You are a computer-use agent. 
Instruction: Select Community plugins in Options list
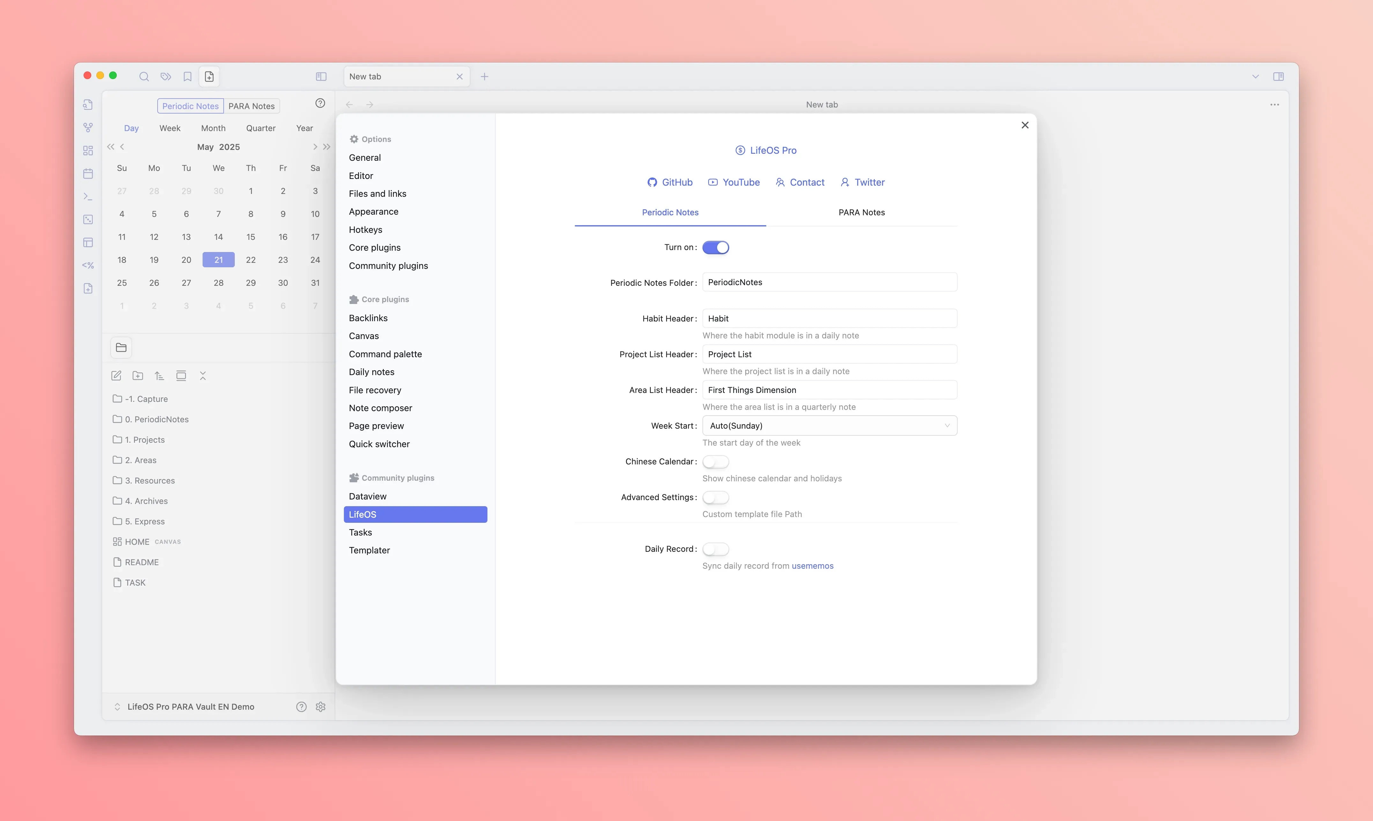tap(388, 266)
